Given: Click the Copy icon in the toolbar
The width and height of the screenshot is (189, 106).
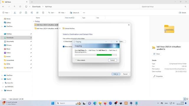Looking at the screenshot, I should pos(20,13).
